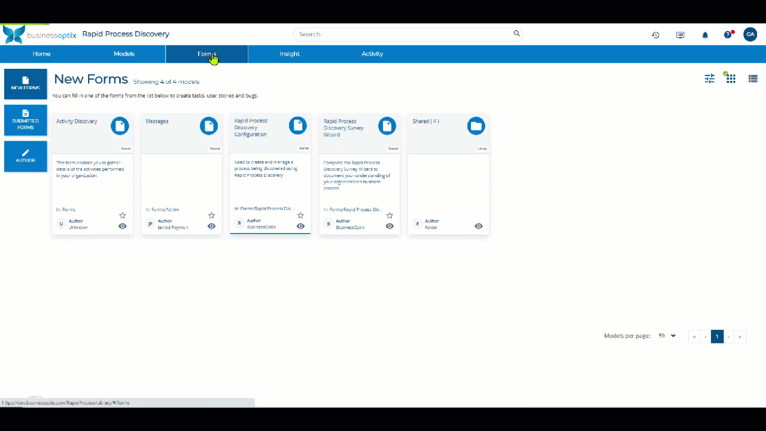Viewport: 766px width, 431px height.
Task: Click author avatar F on Shared card
Action: point(418,224)
